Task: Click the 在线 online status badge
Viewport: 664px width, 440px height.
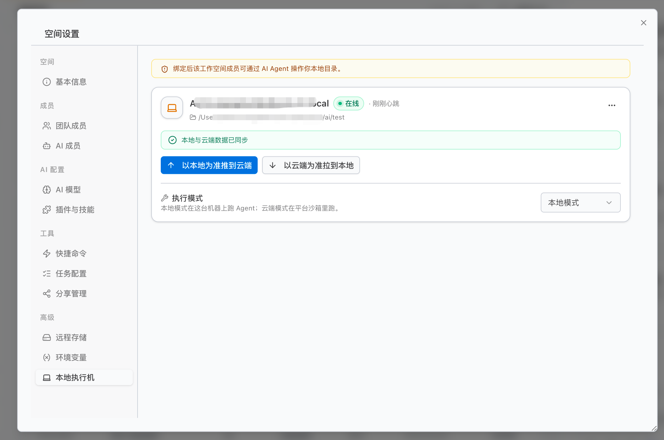Action: click(x=348, y=103)
